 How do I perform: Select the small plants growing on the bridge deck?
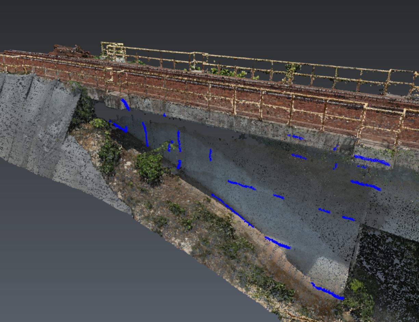pos(226,72)
